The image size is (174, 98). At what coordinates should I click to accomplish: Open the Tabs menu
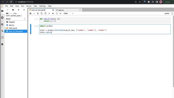[35, 6]
